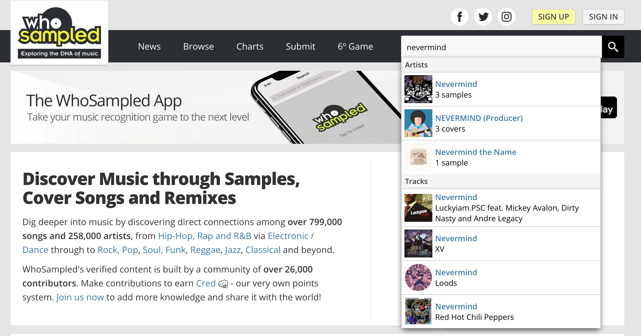Select the NEVERMIND (Producer) avatar image
The height and width of the screenshot is (336, 641).
tap(418, 123)
